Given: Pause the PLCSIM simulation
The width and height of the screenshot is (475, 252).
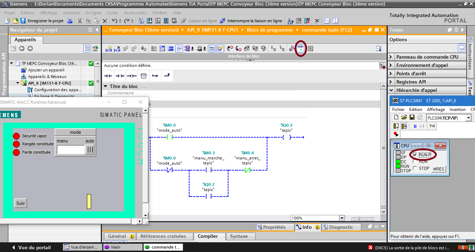Looking at the screenshot, I should (x=415, y=126).
